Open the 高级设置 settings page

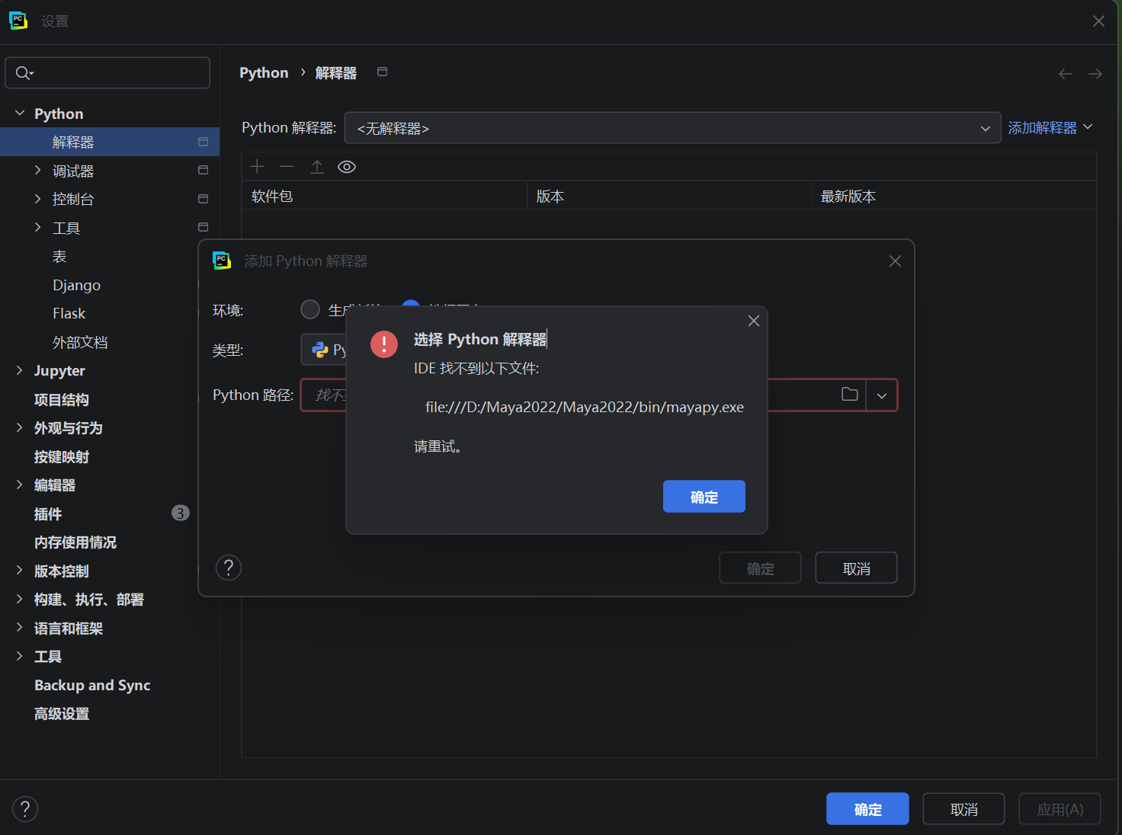[62, 713]
